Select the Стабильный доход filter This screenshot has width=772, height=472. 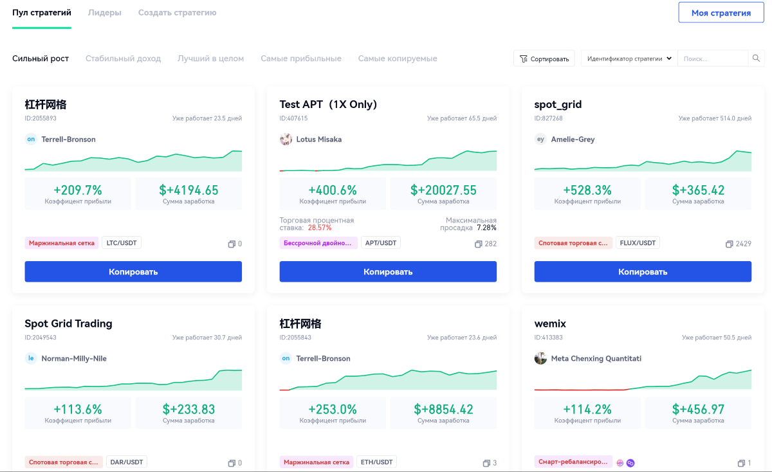tap(123, 59)
